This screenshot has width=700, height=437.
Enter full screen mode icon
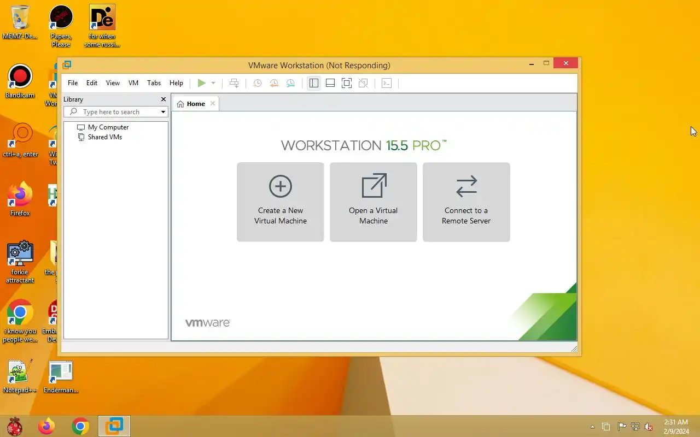pyautogui.click(x=347, y=83)
